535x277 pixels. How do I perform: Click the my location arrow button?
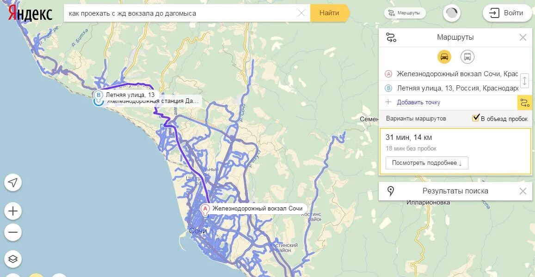[13, 183]
